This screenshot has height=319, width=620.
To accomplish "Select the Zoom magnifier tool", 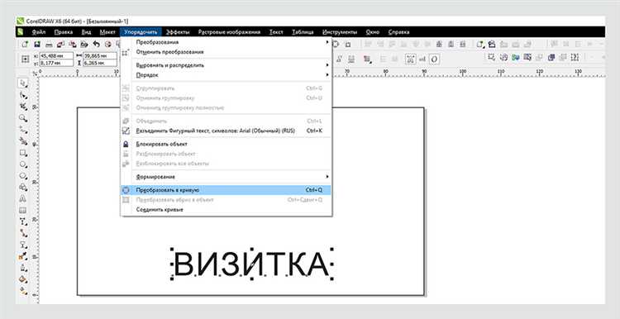I will tap(23, 118).
